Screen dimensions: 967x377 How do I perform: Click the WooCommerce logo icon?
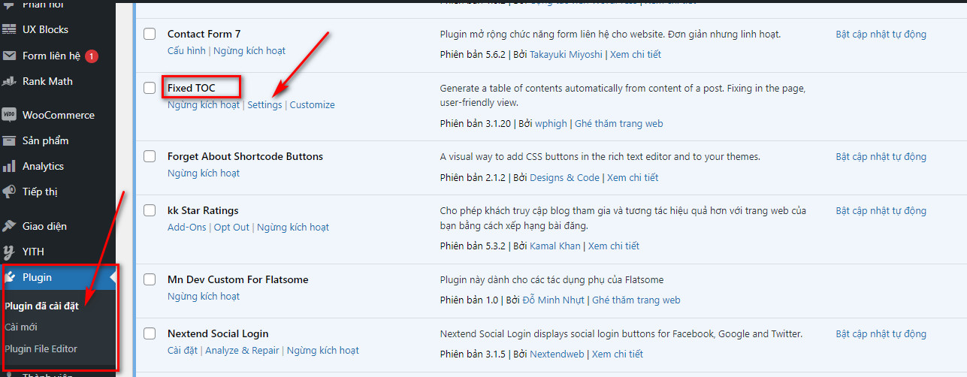point(9,115)
